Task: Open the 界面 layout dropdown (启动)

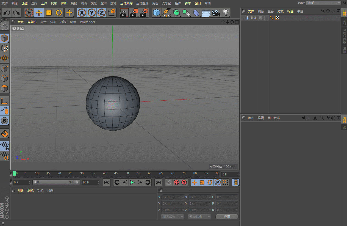Action: pos(324,3)
